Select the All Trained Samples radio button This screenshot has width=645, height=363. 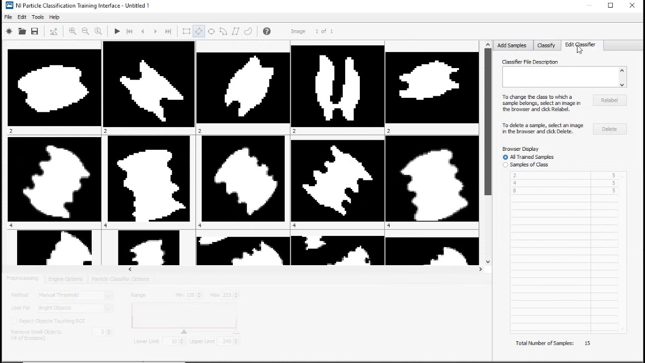pos(505,157)
